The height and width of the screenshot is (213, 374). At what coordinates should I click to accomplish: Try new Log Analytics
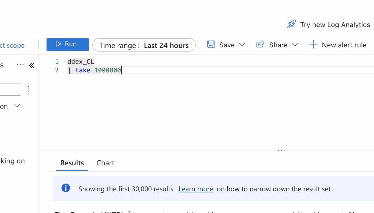[335, 25]
